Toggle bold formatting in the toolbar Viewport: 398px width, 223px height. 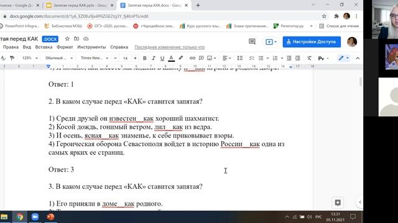145,58
